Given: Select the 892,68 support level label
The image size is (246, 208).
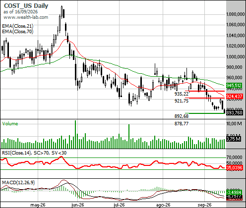Looking at the screenshot, I should coord(182,116).
